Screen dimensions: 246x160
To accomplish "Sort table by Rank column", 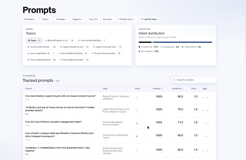I will point(194,89).
